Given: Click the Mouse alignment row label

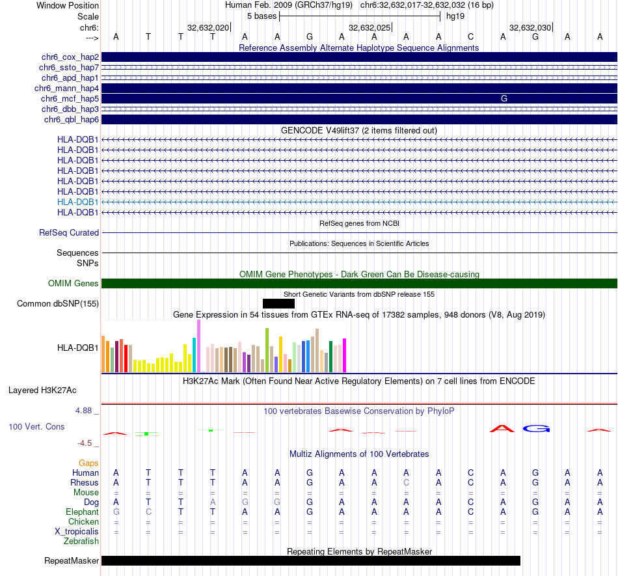Looking at the screenshot, I should click(86, 493).
